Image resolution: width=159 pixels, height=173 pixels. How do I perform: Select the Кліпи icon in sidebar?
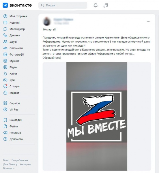click(x=5, y=74)
